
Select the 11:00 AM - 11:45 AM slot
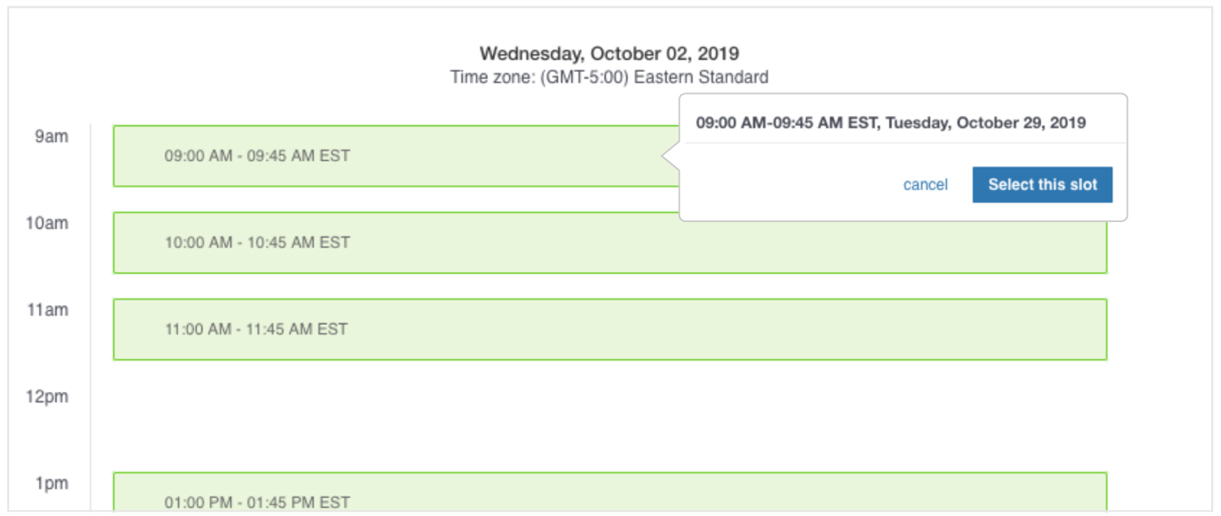pos(610,329)
